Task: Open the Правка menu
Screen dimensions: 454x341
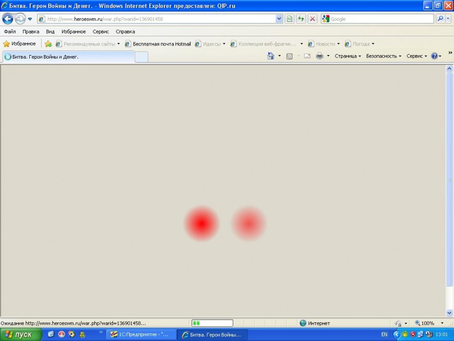Action: (x=31, y=31)
